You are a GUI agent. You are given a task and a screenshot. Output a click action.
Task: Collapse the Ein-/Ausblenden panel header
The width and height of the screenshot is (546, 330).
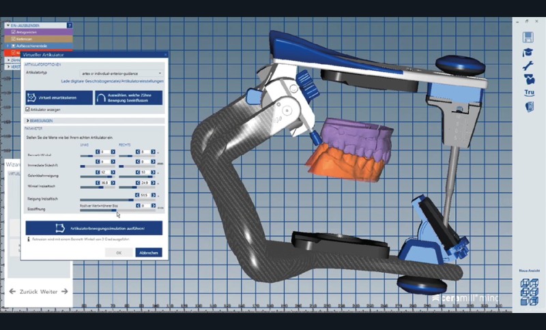(x=8, y=25)
